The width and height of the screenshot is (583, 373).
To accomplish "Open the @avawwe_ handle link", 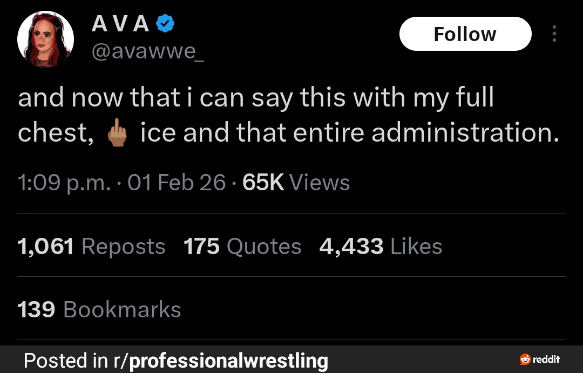I will (148, 52).
